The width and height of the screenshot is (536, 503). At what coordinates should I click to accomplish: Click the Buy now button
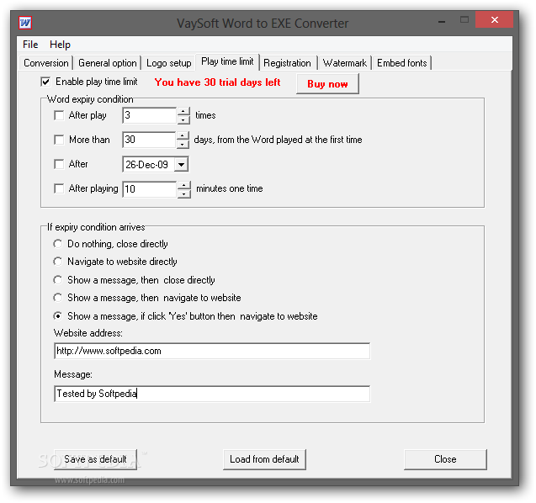(x=327, y=84)
